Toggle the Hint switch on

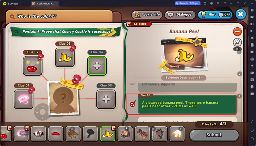(225, 15)
